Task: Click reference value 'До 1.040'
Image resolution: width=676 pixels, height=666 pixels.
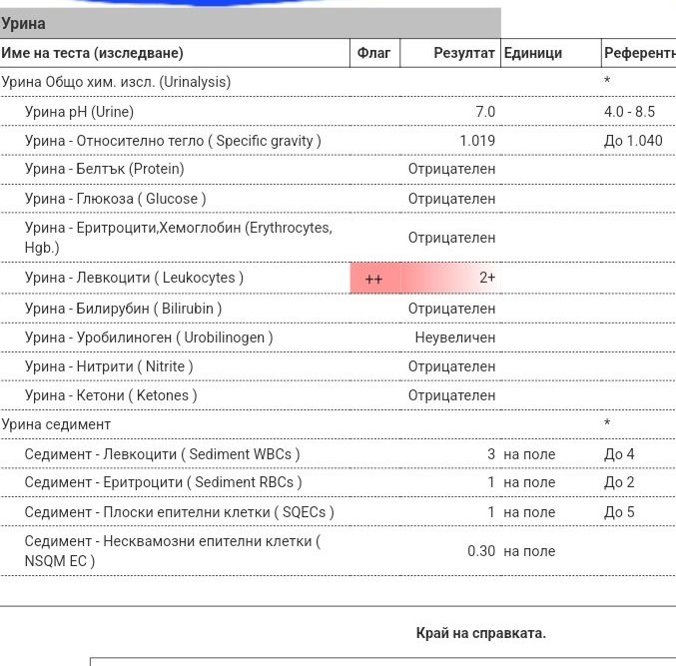Action: click(633, 141)
